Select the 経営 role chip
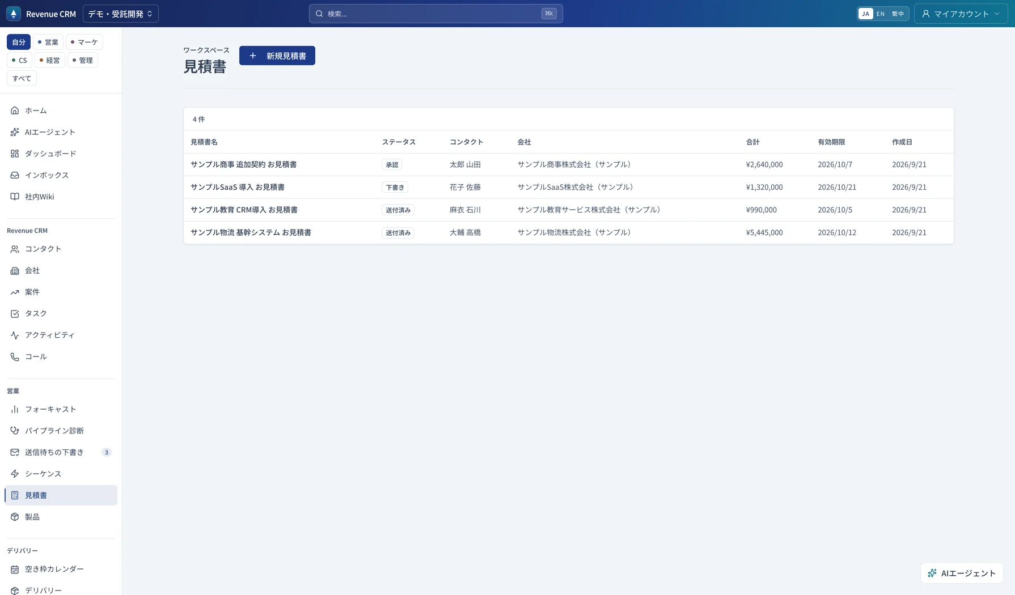The image size is (1015, 595). (x=50, y=60)
